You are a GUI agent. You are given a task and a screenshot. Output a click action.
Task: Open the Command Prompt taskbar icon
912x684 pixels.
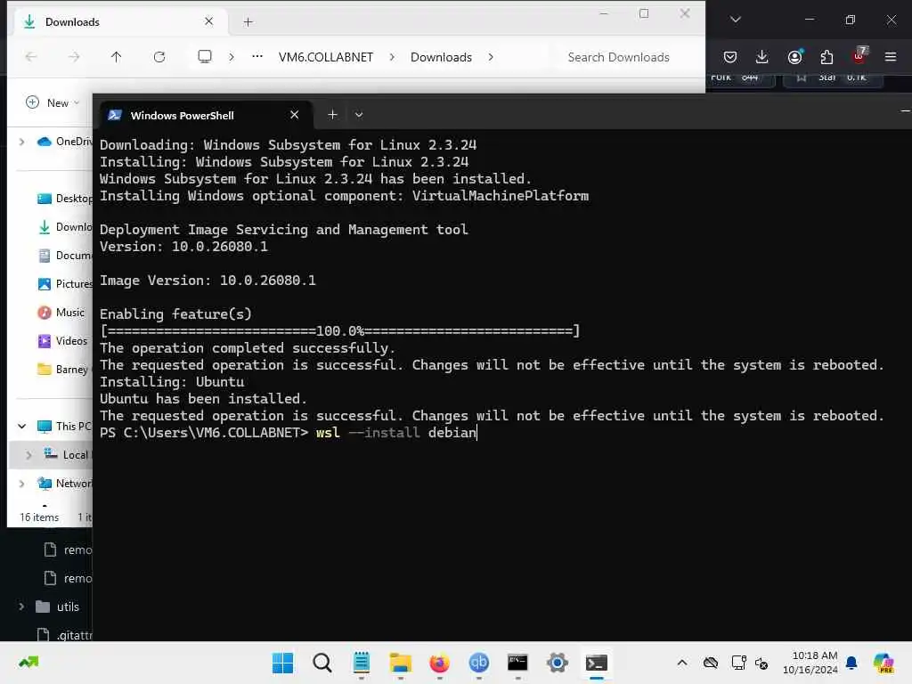click(517, 663)
